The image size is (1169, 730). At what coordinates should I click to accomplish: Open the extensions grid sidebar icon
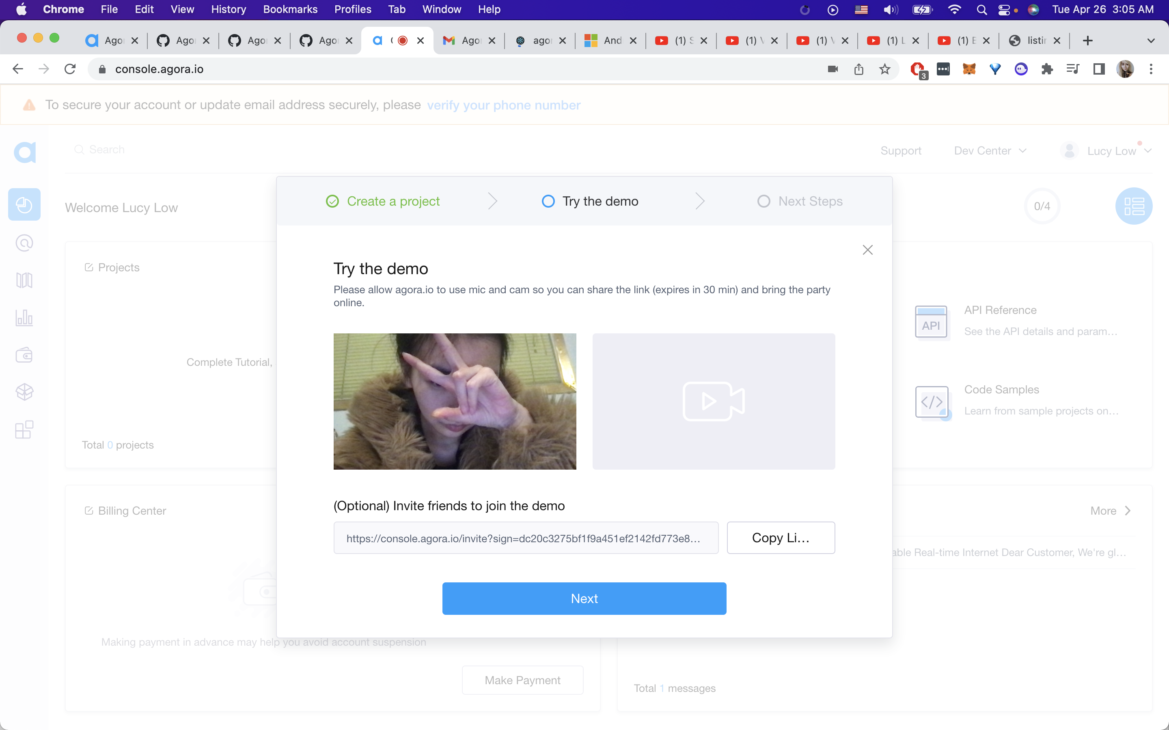[24, 429]
